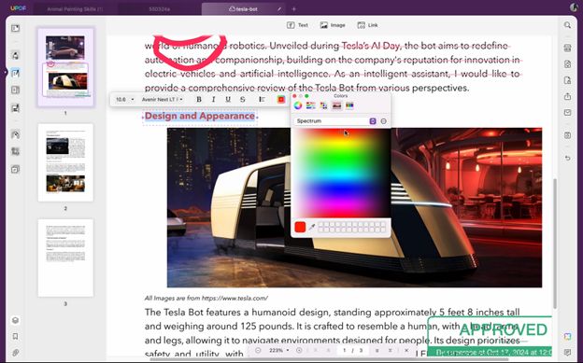
Task: Add a new tab with plus button
Action: click(x=293, y=9)
